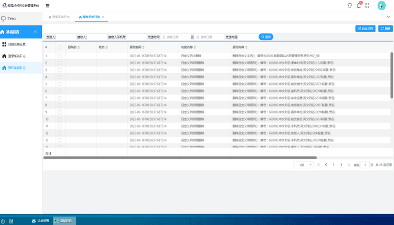The image size is (394, 225).
Task: Click the horizontal scrollbar under the table
Action: click(x=179, y=158)
